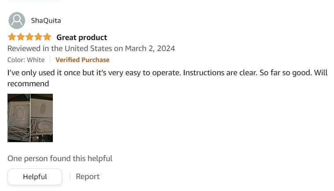
Task: Click ShaQuita's profile avatar icon
Action: (x=17, y=20)
